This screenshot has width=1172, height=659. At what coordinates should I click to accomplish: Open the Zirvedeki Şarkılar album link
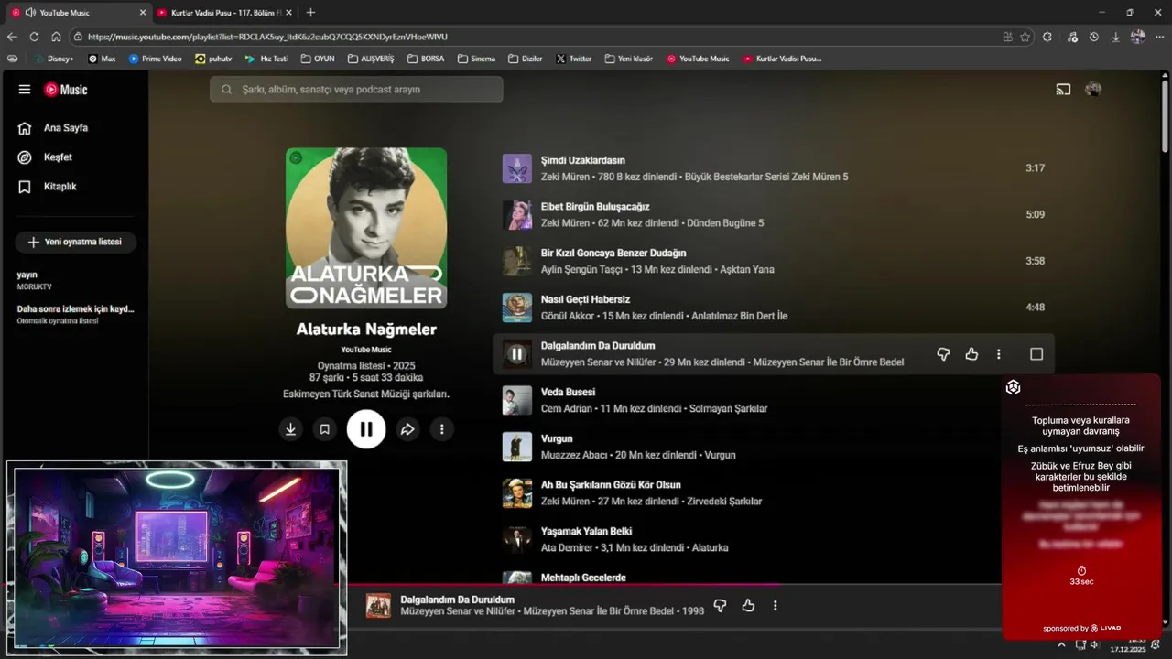coord(724,502)
